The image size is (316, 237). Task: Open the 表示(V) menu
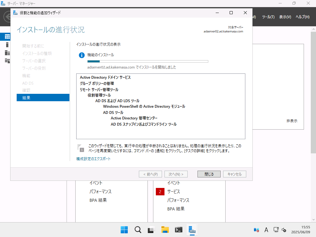pos(285,17)
